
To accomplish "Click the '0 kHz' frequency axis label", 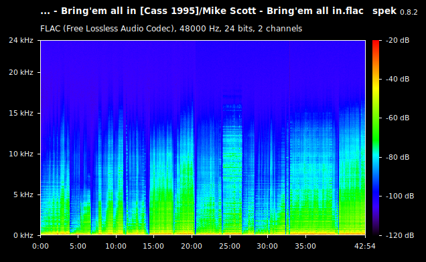I will [x=23, y=235].
